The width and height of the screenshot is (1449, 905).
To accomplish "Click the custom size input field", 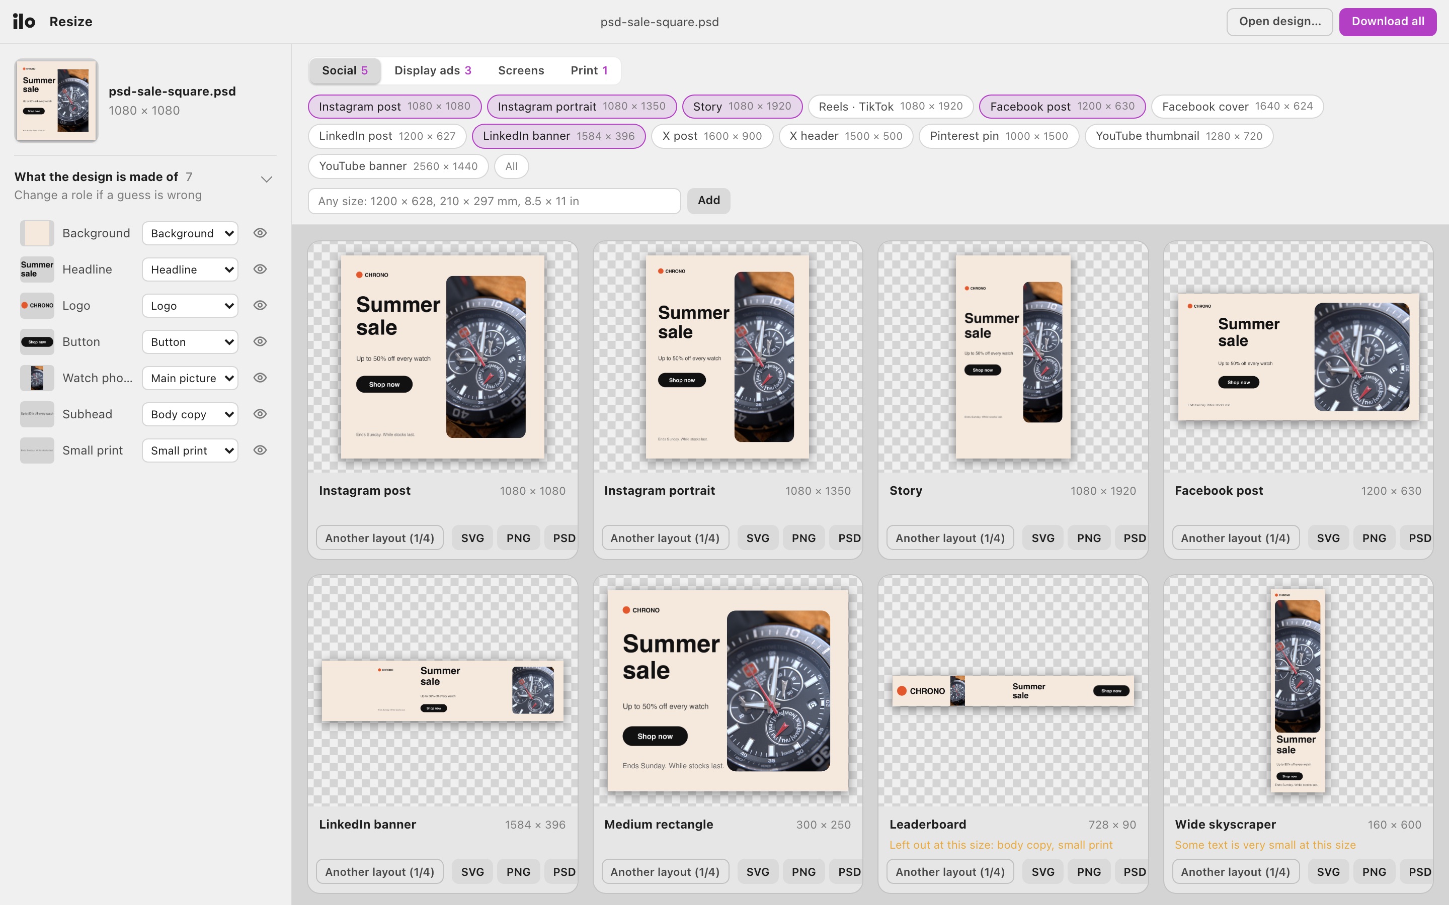I will (x=494, y=201).
